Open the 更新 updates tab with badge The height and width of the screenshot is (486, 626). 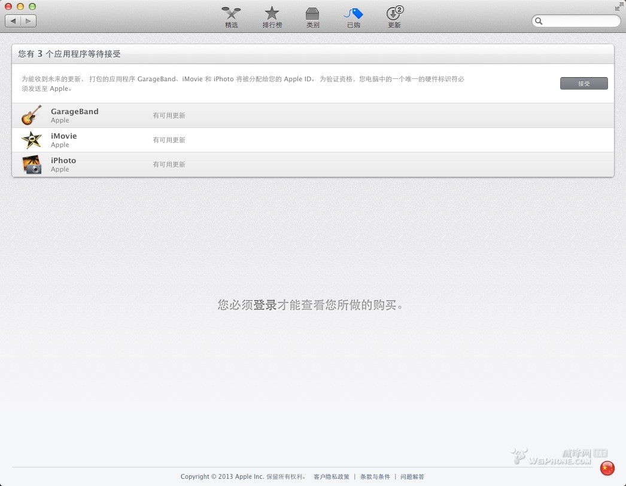(394, 17)
